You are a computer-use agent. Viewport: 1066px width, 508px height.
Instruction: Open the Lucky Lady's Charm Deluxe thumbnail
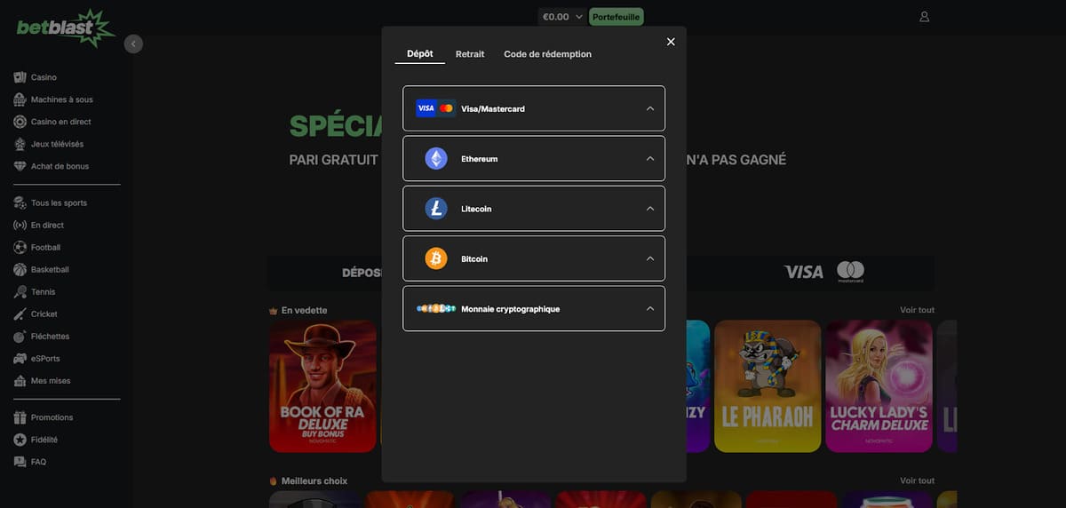pyautogui.click(x=879, y=386)
